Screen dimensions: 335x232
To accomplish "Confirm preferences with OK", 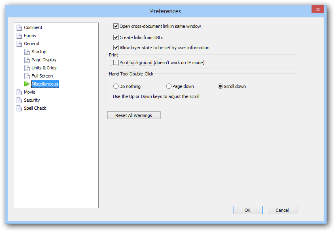I will click(x=248, y=210).
